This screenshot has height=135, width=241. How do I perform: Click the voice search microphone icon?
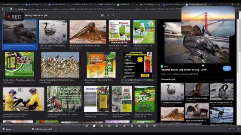pyautogui.click(x=108, y=15)
